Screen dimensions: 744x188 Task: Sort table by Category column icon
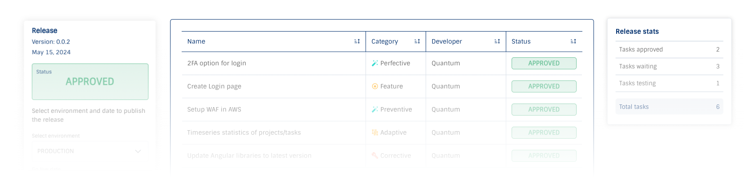tap(417, 41)
